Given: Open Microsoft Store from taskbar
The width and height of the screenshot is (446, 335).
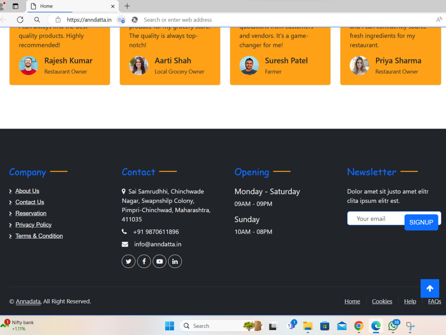Looking at the screenshot, I should coord(325,326).
